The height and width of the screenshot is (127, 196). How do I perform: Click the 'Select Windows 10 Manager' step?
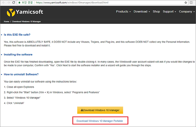point(22,98)
